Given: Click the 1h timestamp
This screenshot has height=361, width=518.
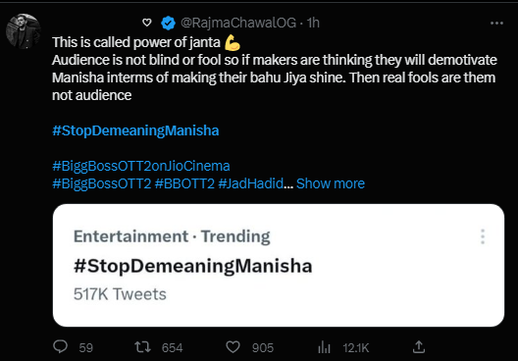Looking at the screenshot, I should [313, 23].
